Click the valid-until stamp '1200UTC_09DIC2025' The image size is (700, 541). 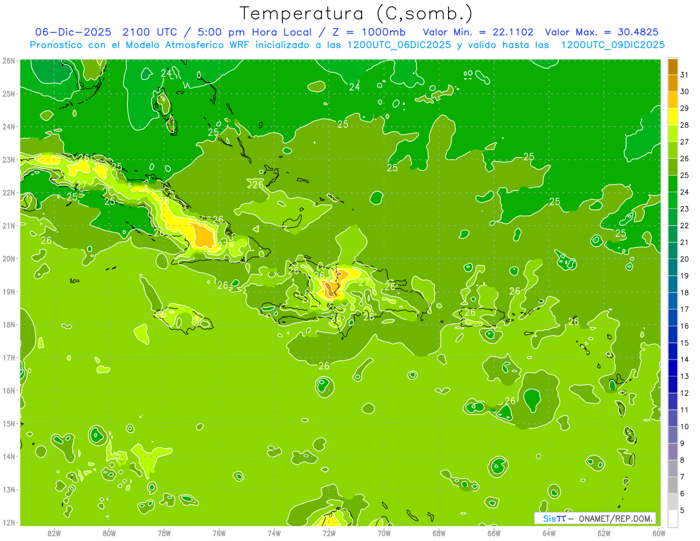[x=612, y=45]
